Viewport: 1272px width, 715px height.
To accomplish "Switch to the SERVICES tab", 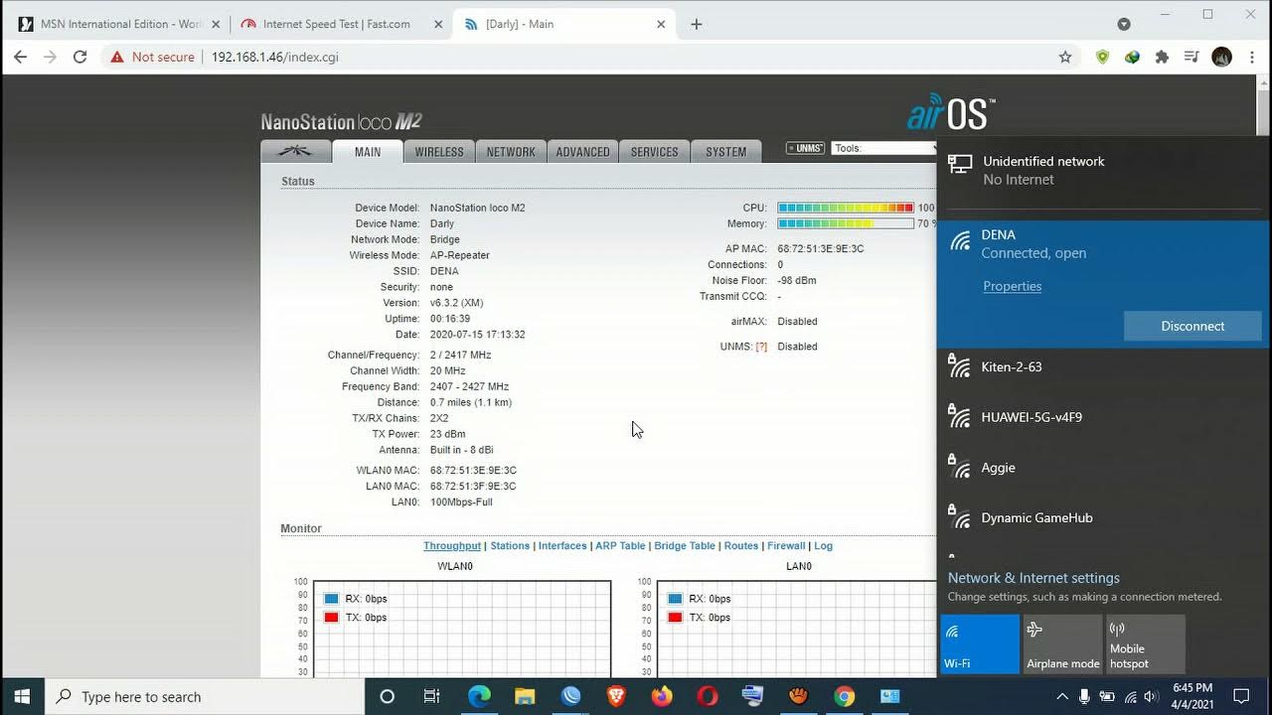I will pos(654,152).
